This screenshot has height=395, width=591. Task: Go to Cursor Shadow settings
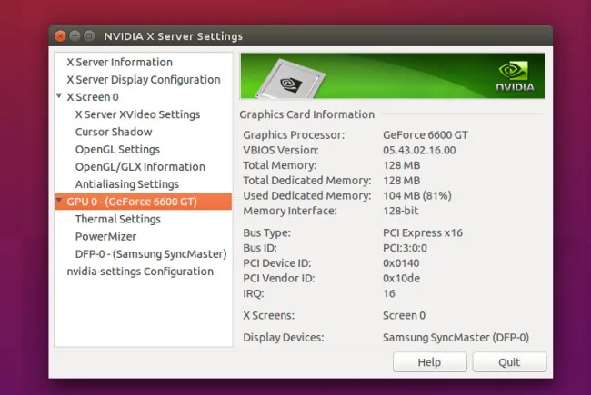click(x=114, y=132)
